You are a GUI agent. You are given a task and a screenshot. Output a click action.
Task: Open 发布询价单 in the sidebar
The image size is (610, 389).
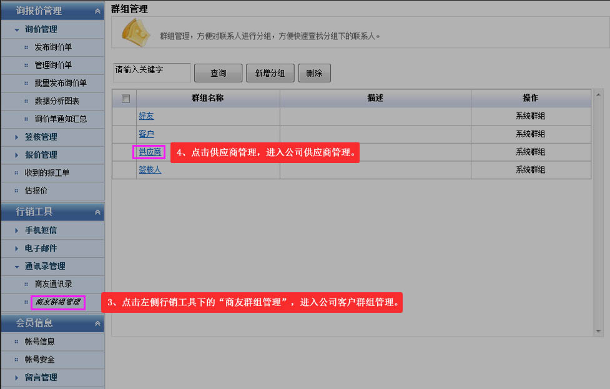pyautogui.click(x=52, y=47)
